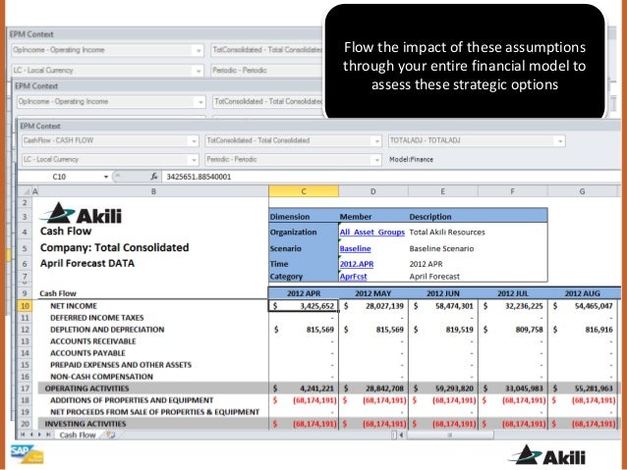Viewport: 627px width, 470px height.
Task: Click the ACCOUNTS PAYABLE row label
Action: pos(87,353)
